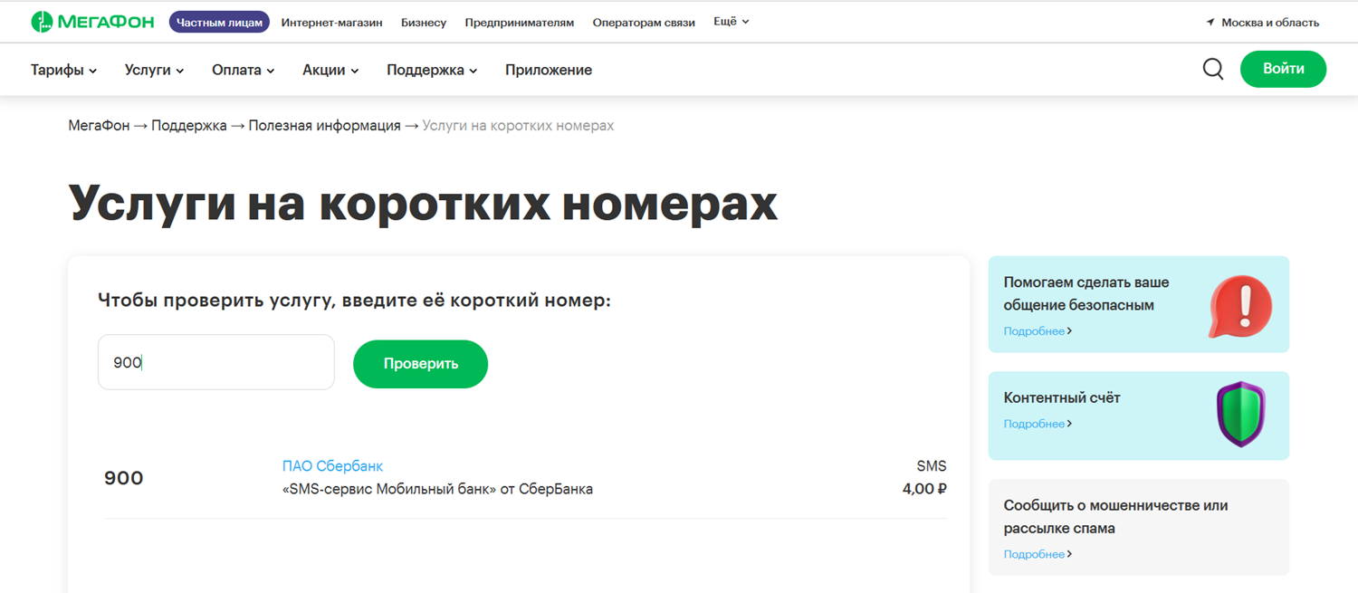This screenshot has width=1358, height=593.
Task: Expand the Оплата menu
Action: (244, 70)
